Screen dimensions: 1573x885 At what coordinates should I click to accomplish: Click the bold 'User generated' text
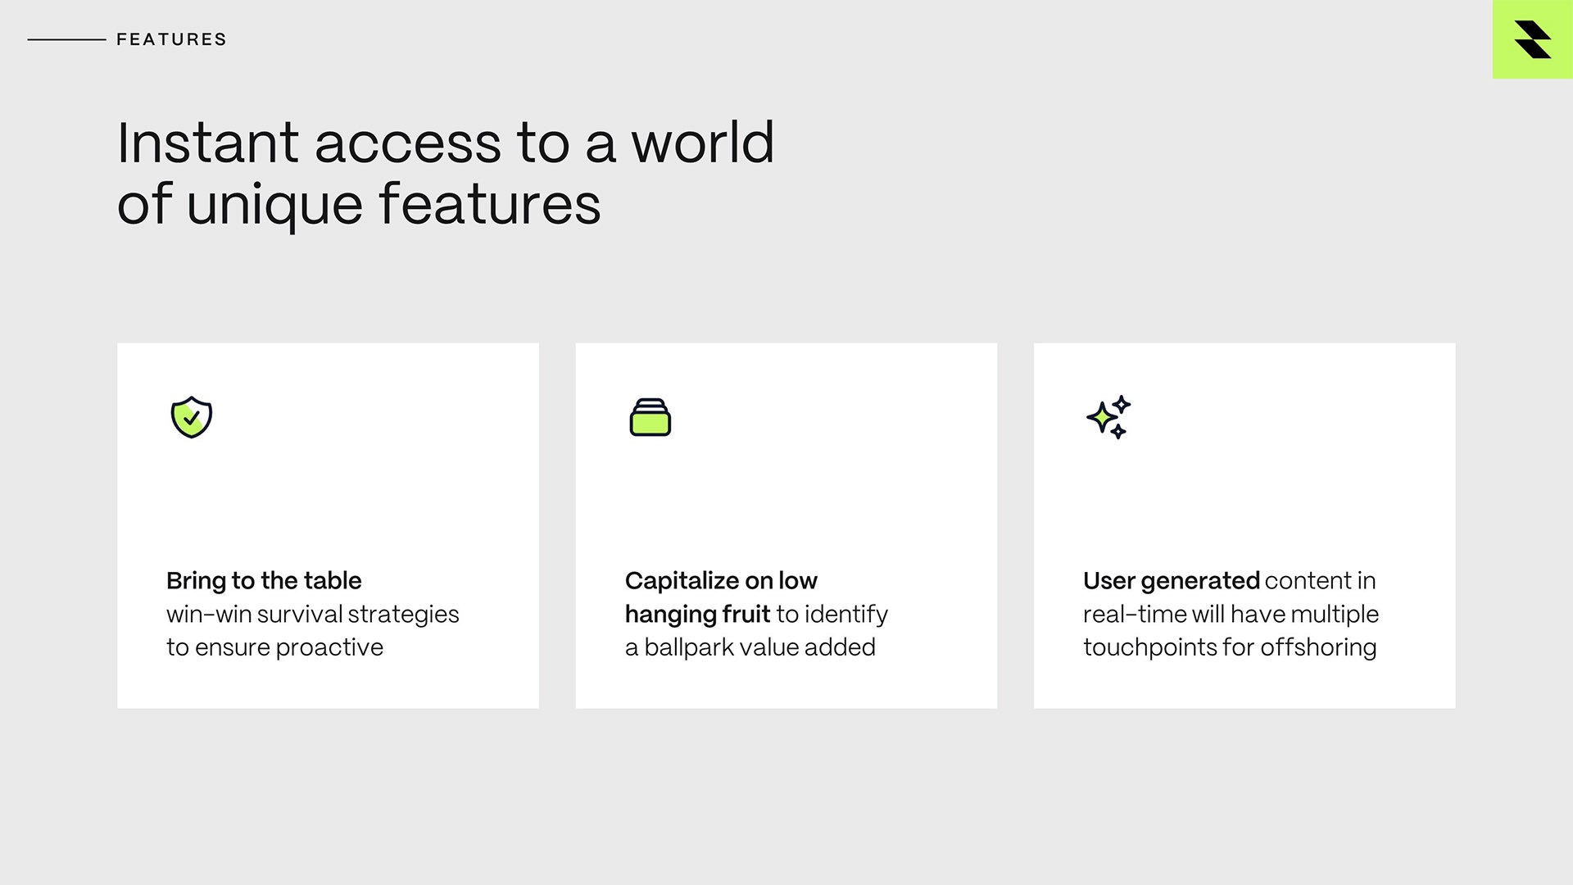pos(1172,581)
